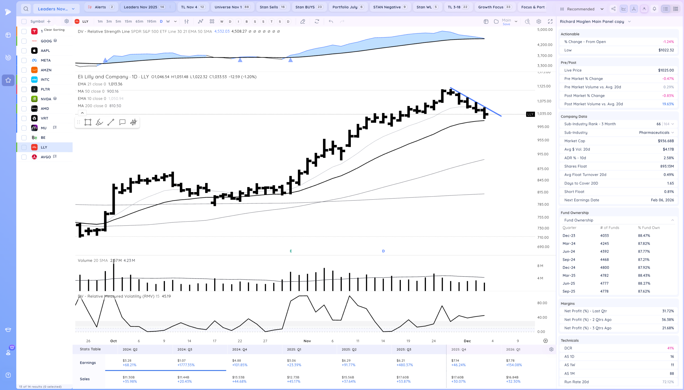The width and height of the screenshot is (684, 390).
Task: Expand Richard Moglen Main Panel dropdown
Action: pos(629,21)
